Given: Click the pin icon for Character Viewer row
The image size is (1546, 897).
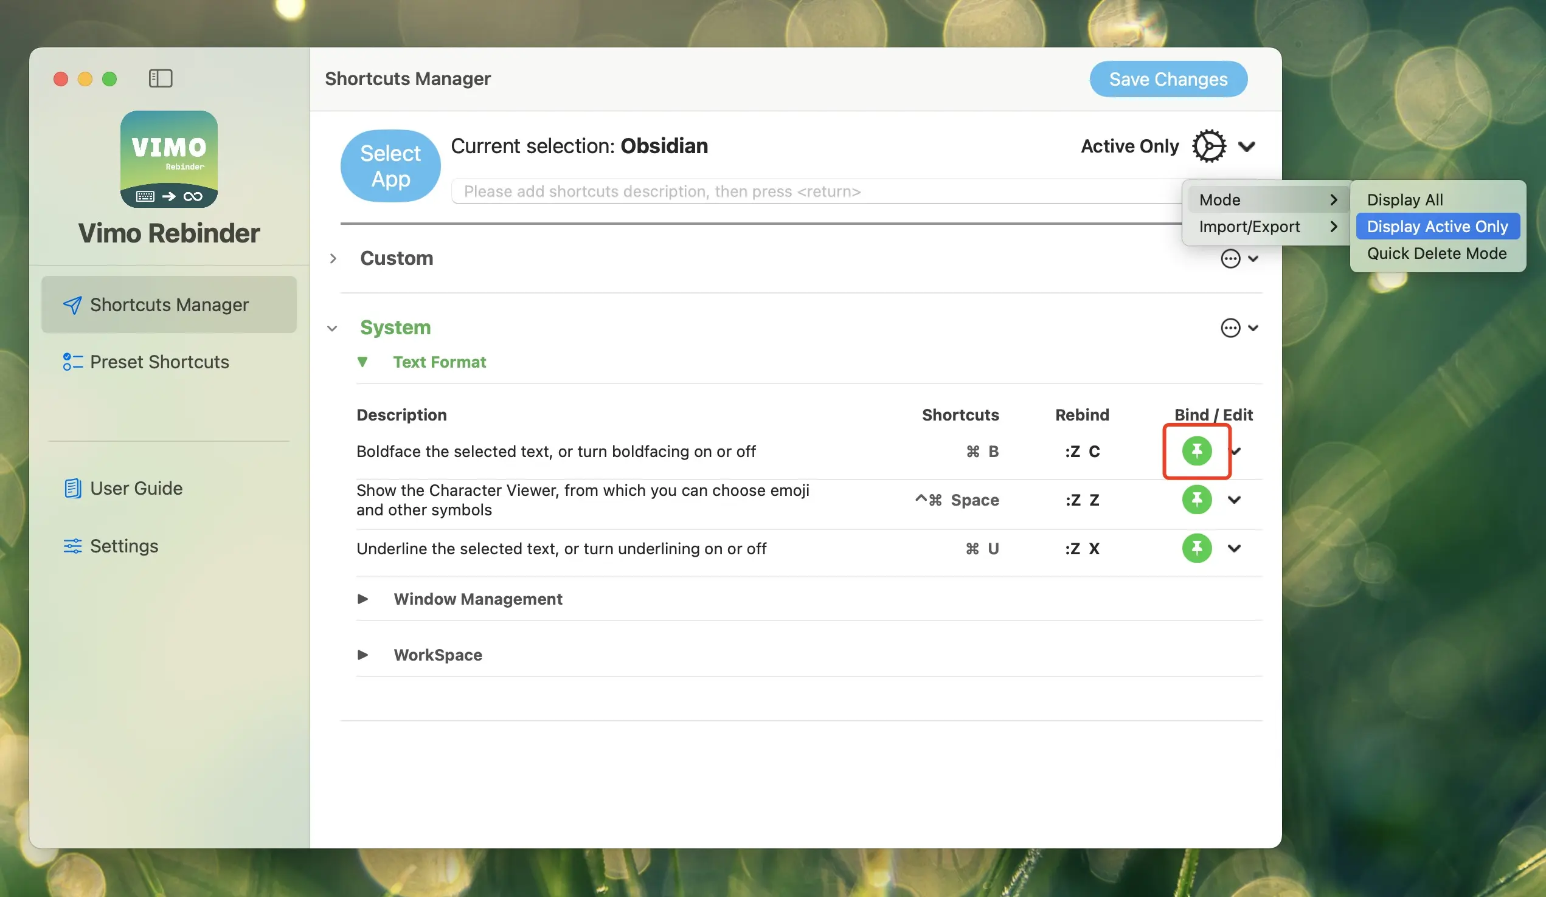Looking at the screenshot, I should tap(1196, 500).
